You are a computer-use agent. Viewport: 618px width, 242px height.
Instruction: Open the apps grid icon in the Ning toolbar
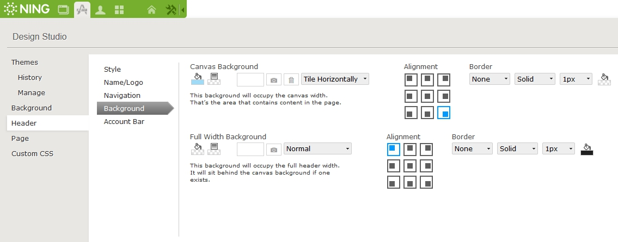tap(119, 10)
